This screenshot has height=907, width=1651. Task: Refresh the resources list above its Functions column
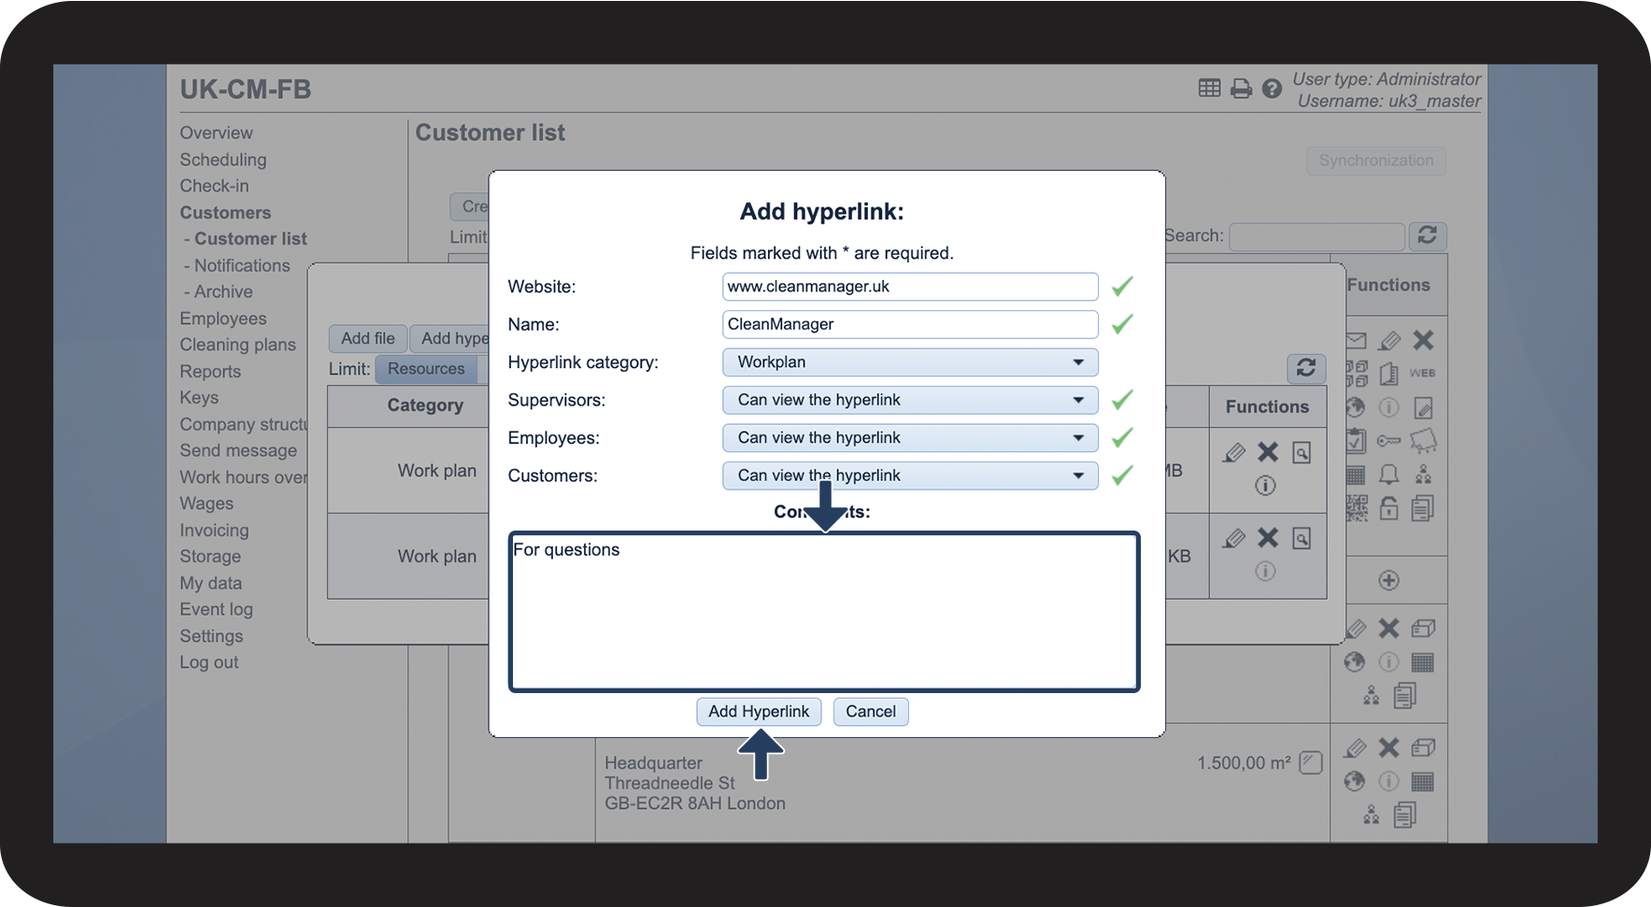point(1306,368)
